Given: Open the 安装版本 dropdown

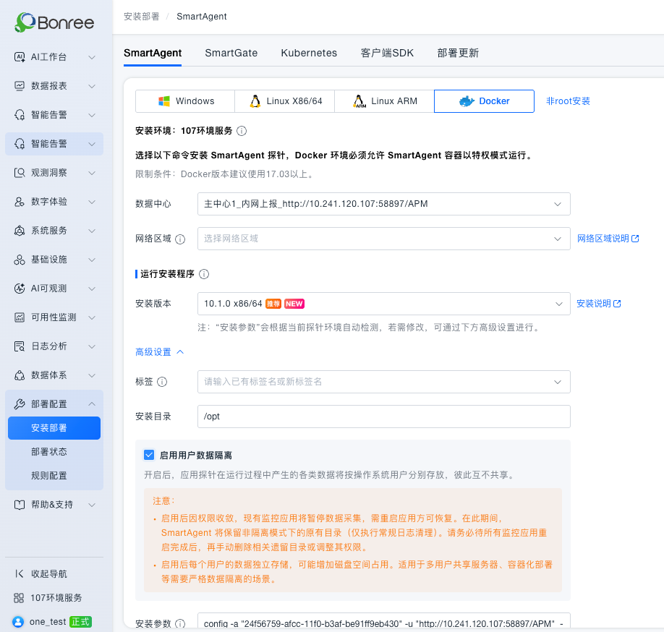Looking at the screenshot, I should point(383,304).
